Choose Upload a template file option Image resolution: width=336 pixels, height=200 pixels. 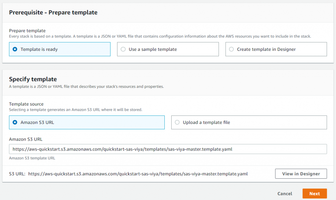[x=249, y=123]
